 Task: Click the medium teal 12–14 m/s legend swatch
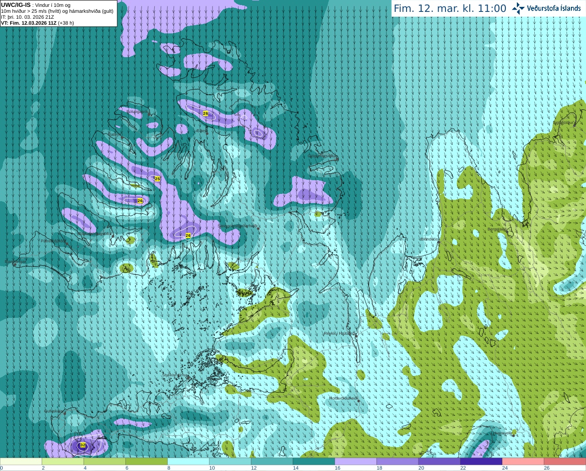point(272,461)
